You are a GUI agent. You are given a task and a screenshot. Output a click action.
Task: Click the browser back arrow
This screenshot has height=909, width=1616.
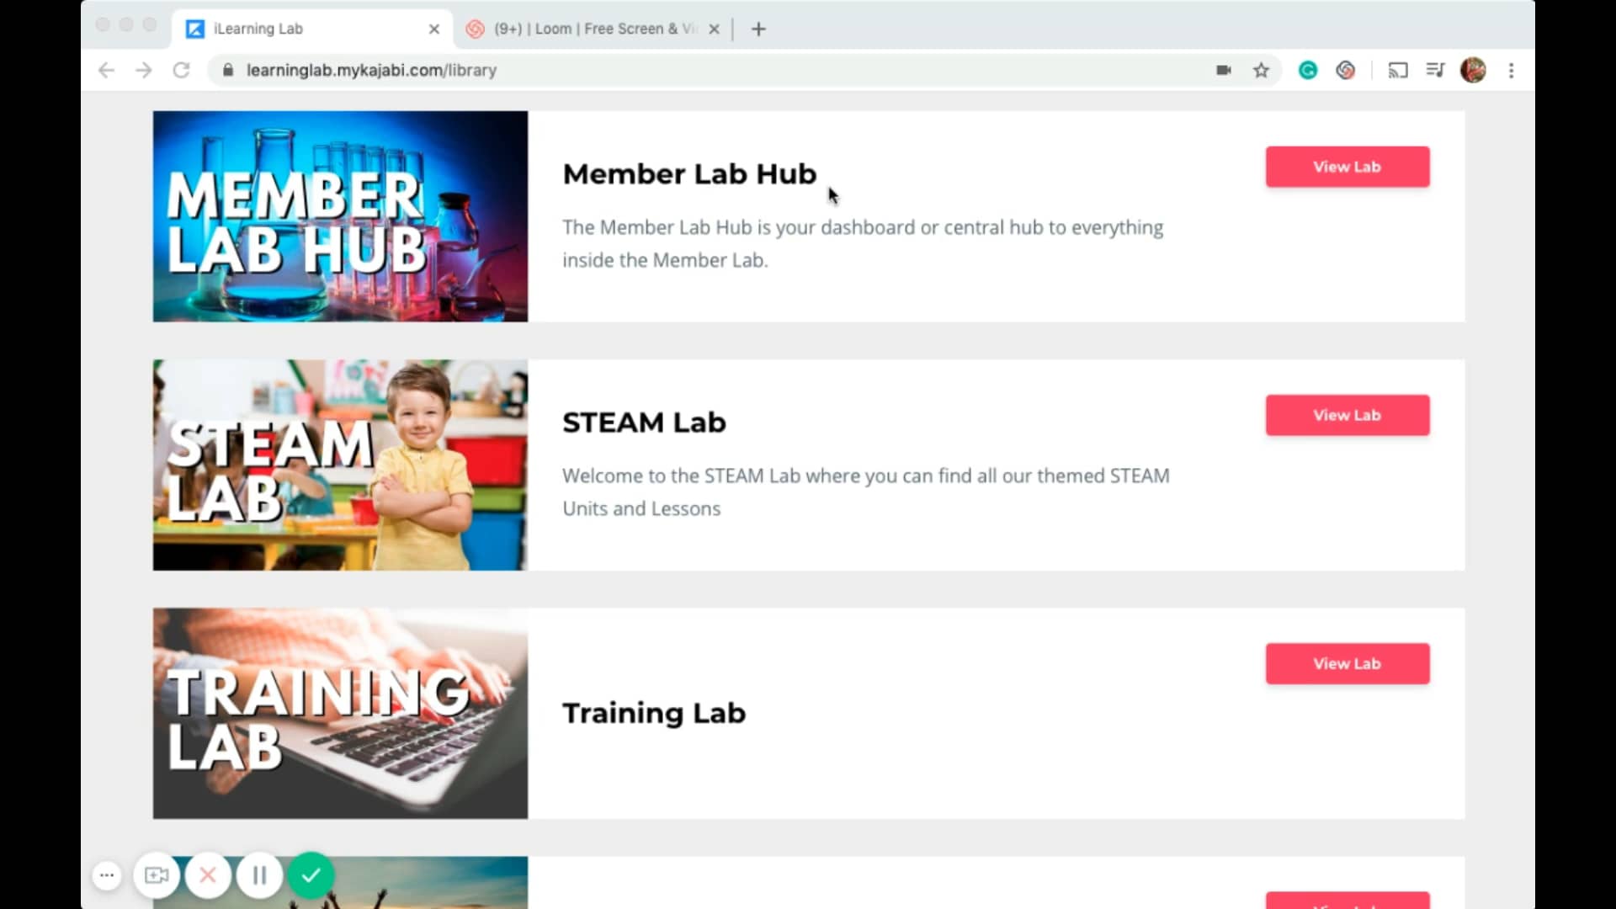point(106,71)
